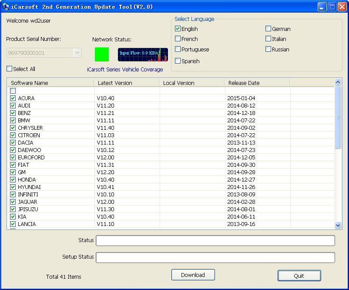Image resolution: width=349 pixels, height=290 pixels.
Task: Tick the Spanish language checkbox
Action: point(178,61)
